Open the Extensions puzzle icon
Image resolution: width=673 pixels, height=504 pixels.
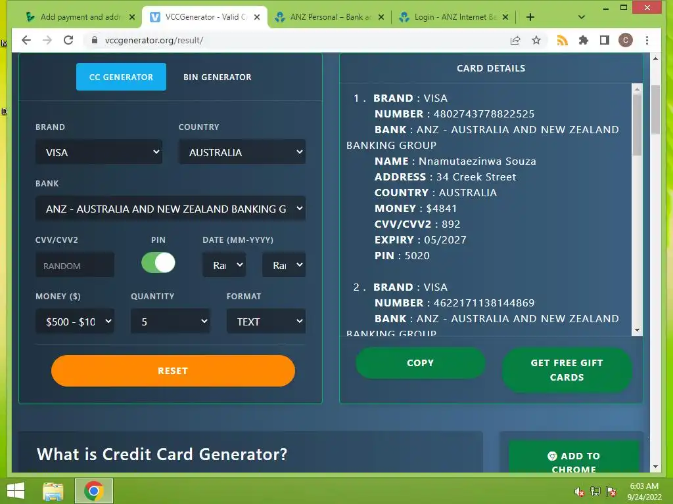pos(584,40)
